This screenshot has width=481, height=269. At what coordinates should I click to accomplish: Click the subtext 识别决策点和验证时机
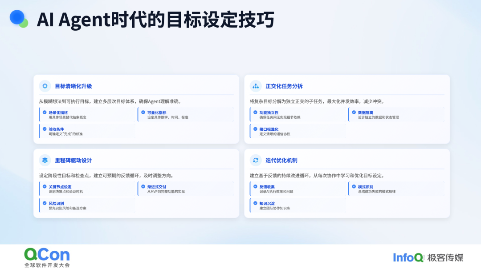point(66,192)
